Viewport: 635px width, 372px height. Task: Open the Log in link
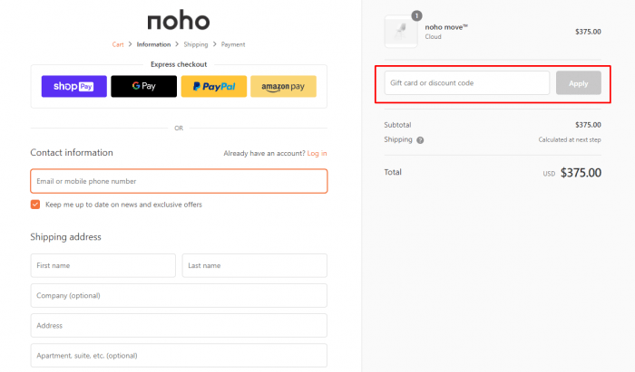coord(317,154)
